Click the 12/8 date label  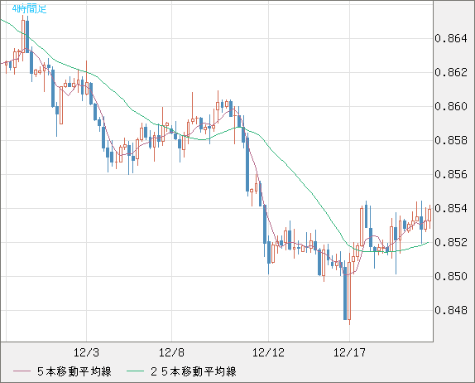click(171, 352)
